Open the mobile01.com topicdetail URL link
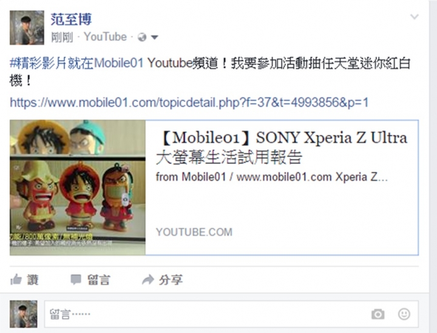Viewport: 437px width, 333px height. pyautogui.click(x=189, y=103)
